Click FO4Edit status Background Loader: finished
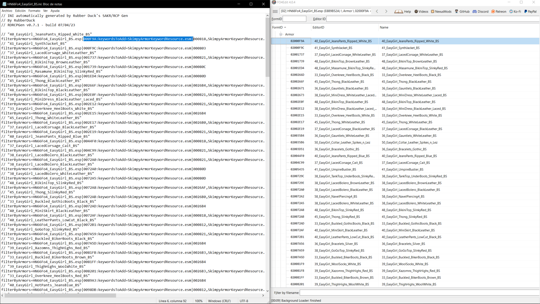The height and width of the screenshot is (304, 540). tap(296, 301)
